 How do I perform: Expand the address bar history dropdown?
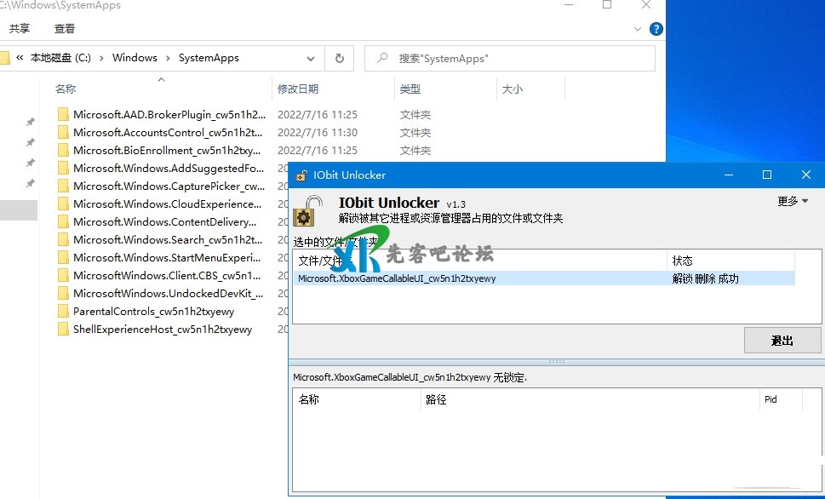pyautogui.click(x=311, y=58)
